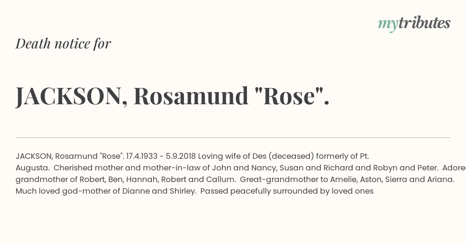The width and height of the screenshot is (466, 244).
Task: Click the green "my" part of logo
Action: pyautogui.click(x=388, y=25)
